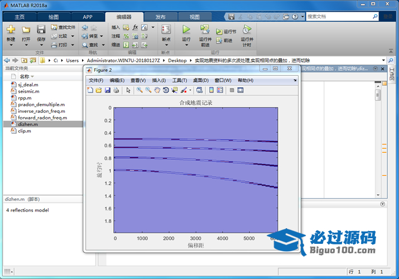Select the Data Cursor tool
The image size is (399, 279).
(x=174, y=90)
